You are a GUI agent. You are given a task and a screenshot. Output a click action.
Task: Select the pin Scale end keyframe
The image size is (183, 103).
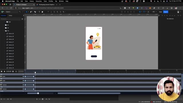click(x=34, y=76)
